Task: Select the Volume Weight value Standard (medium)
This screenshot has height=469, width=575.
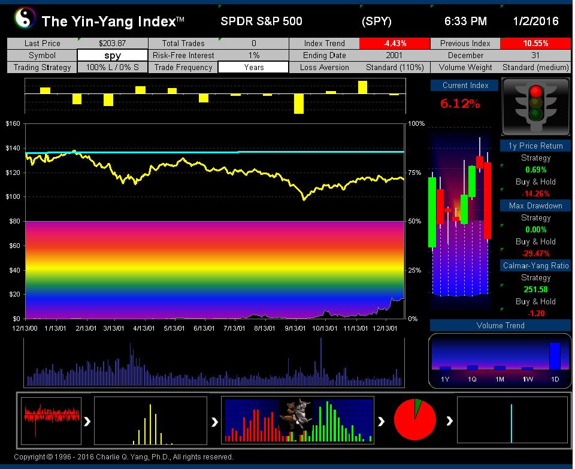Action: coord(535,68)
